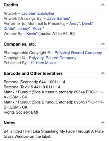Click the Notes section heading

point(10,123)
